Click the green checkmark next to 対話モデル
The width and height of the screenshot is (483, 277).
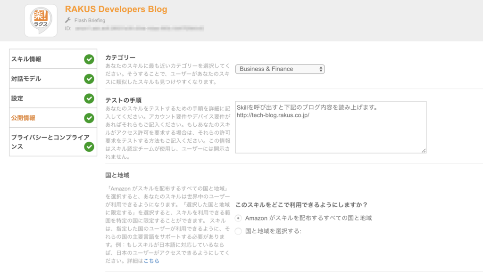coord(89,79)
